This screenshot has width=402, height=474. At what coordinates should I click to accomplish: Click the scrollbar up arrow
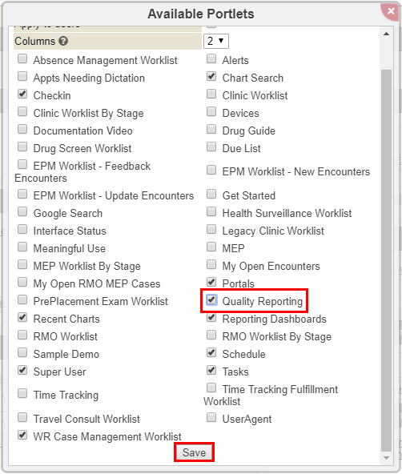[x=386, y=34]
